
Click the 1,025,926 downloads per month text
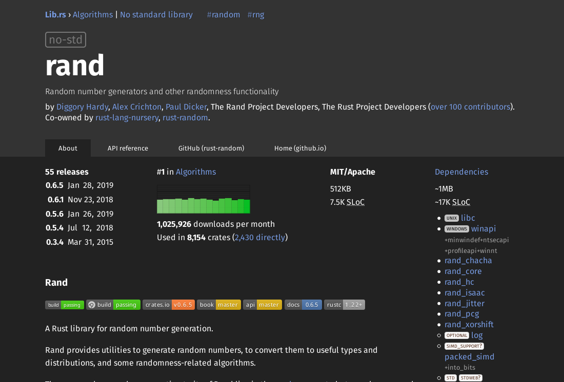[216, 224]
